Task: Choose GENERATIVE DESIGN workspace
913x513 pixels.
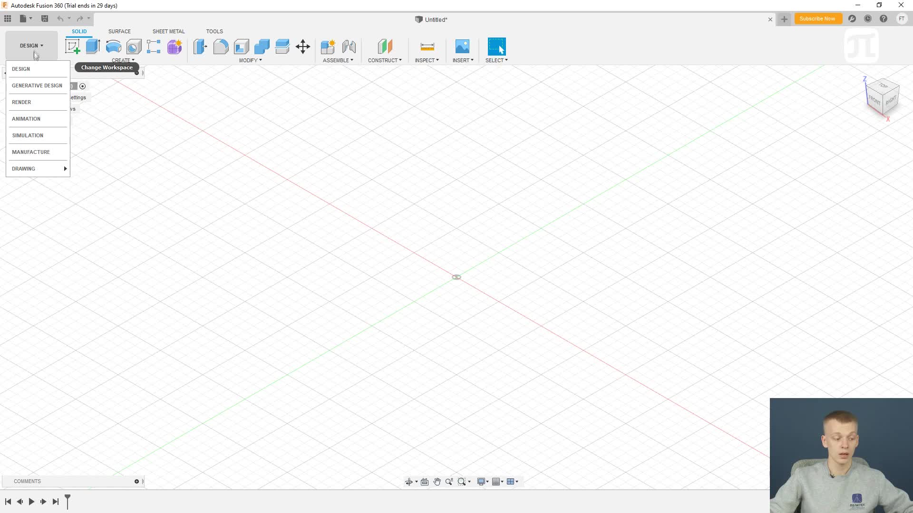Action: (38, 85)
